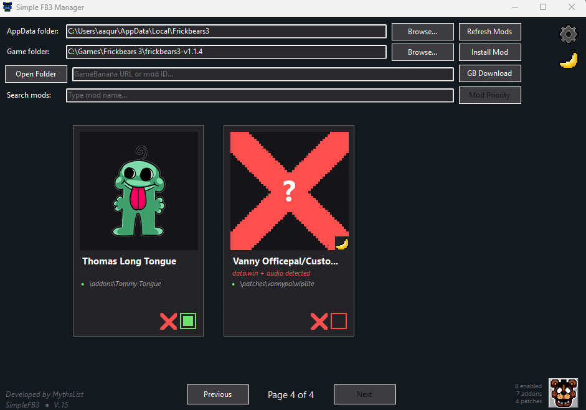Click the \patches\vannypalwiplite path text
The width and height of the screenshot is (586, 410).
coord(277,284)
